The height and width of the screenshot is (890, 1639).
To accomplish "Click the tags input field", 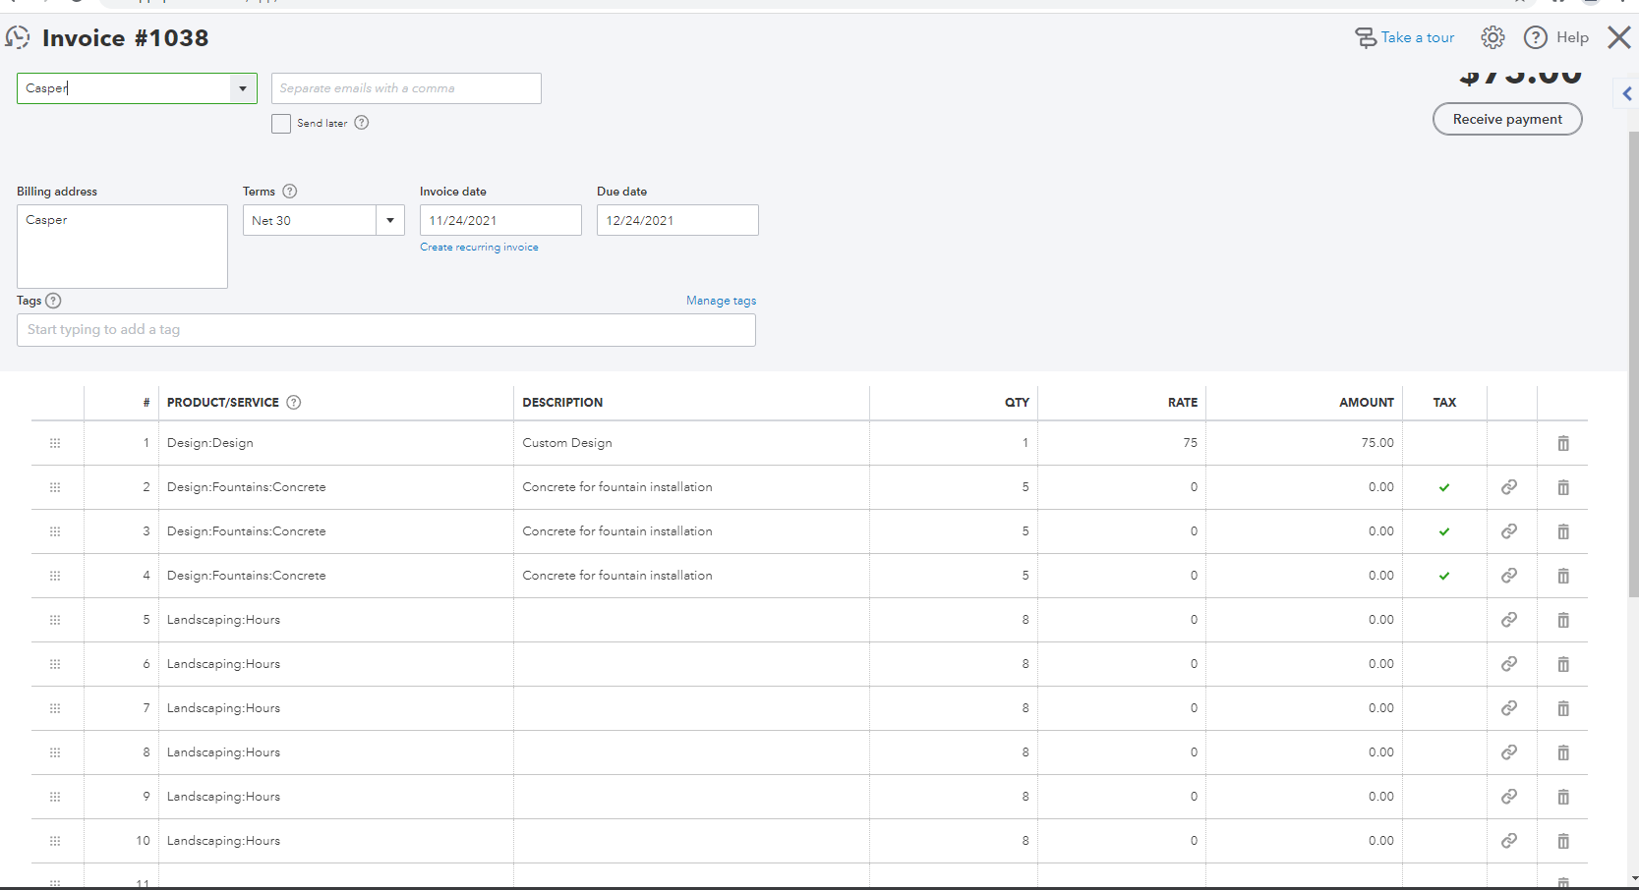I will point(386,330).
